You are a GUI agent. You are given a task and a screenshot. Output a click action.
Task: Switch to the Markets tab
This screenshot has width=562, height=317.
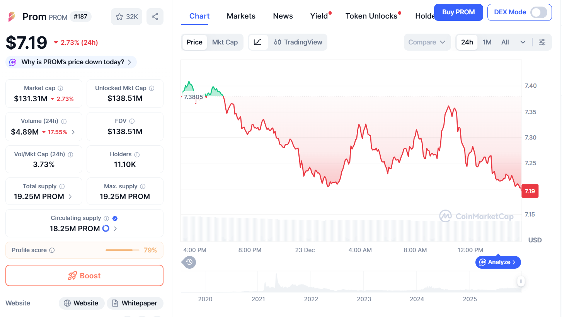tap(241, 16)
